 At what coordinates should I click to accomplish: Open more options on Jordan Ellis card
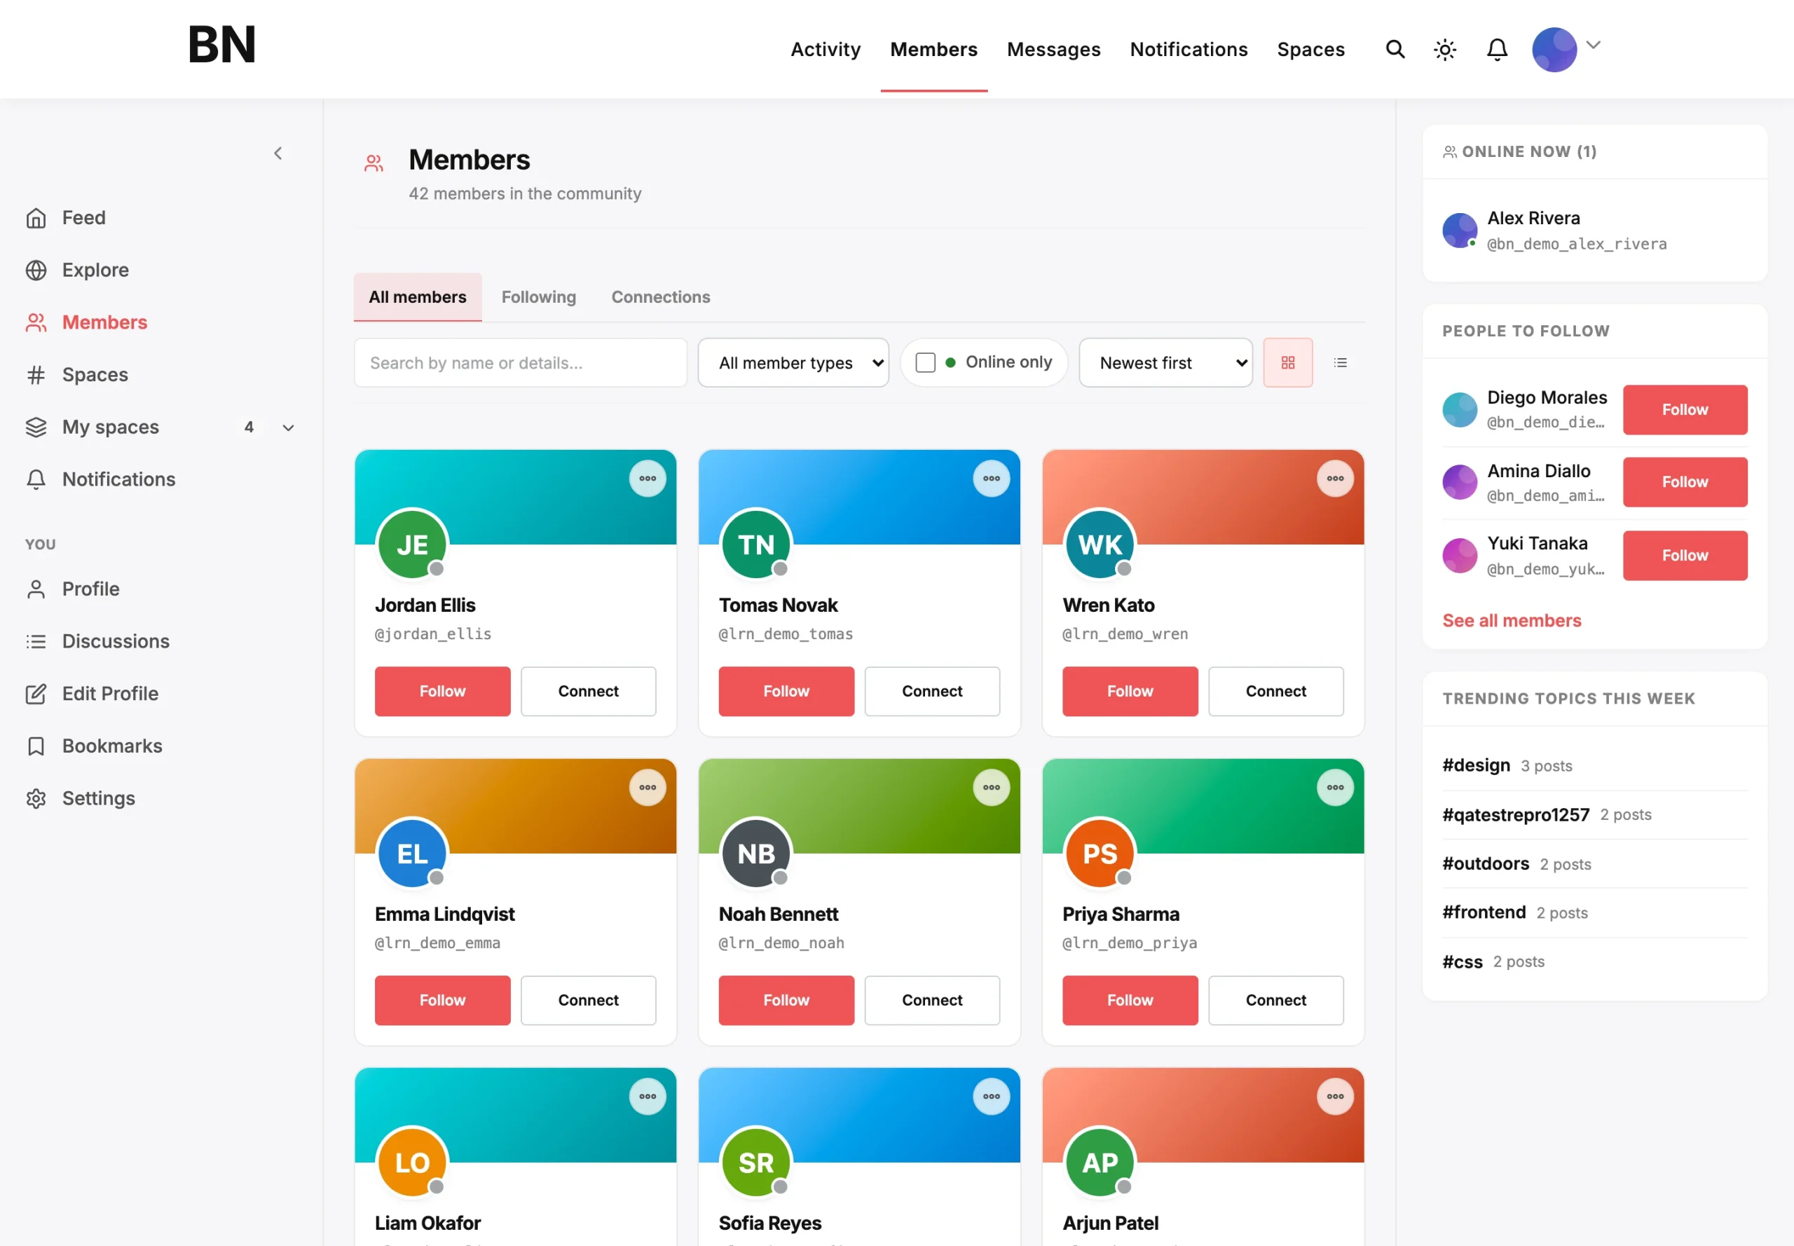point(648,479)
